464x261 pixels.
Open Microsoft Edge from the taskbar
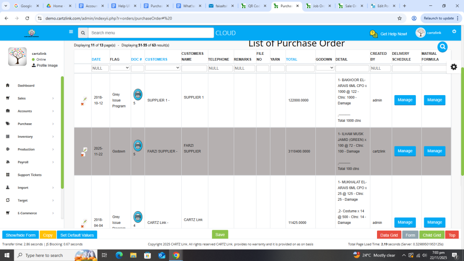(119, 255)
